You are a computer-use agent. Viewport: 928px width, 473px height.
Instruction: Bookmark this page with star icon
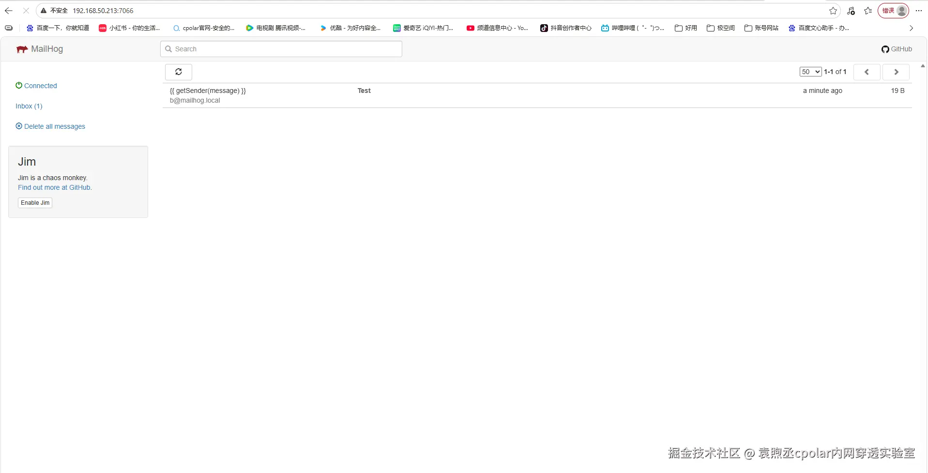click(x=833, y=11)
